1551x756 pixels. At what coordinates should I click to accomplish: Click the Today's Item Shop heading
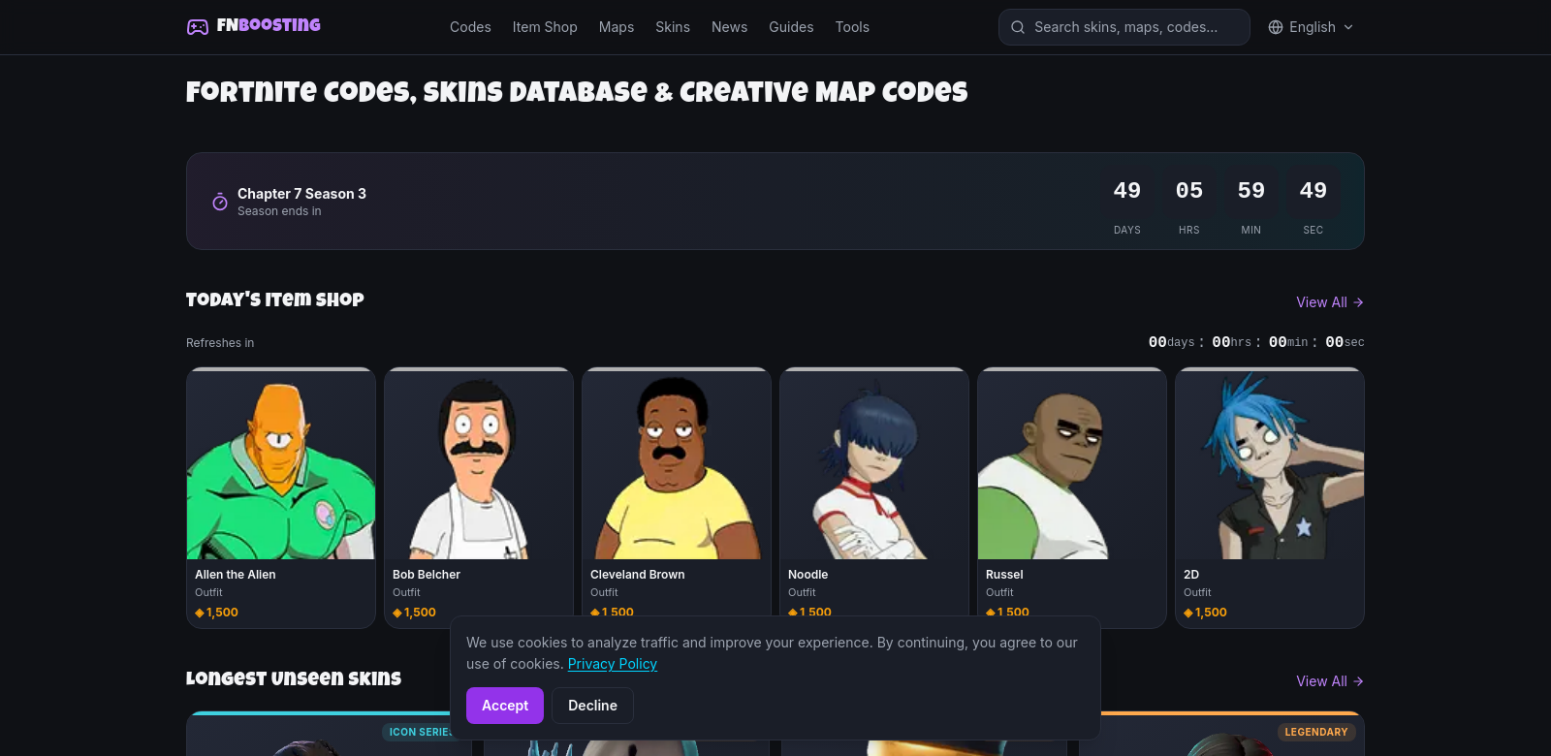tap(275, 299)
